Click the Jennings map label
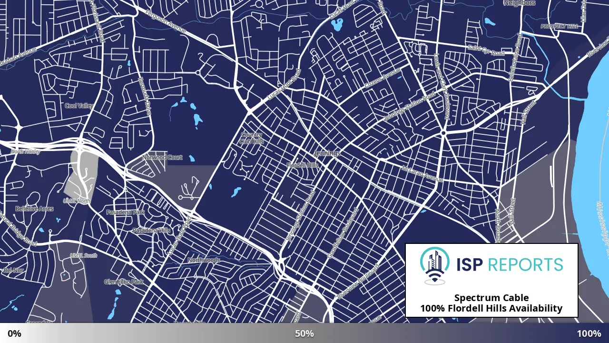This screenshot has width=609, height=343. click(x=327, y=153)
